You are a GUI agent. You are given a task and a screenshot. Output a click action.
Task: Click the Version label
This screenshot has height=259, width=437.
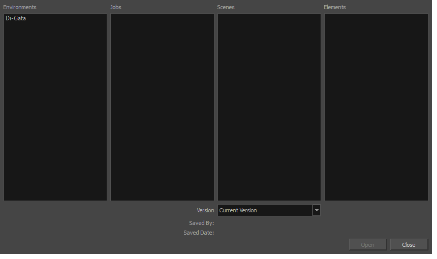click(x=205, y=210)
